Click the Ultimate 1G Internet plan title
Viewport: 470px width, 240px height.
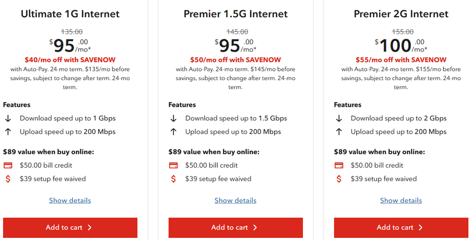[x=70, y=14]
